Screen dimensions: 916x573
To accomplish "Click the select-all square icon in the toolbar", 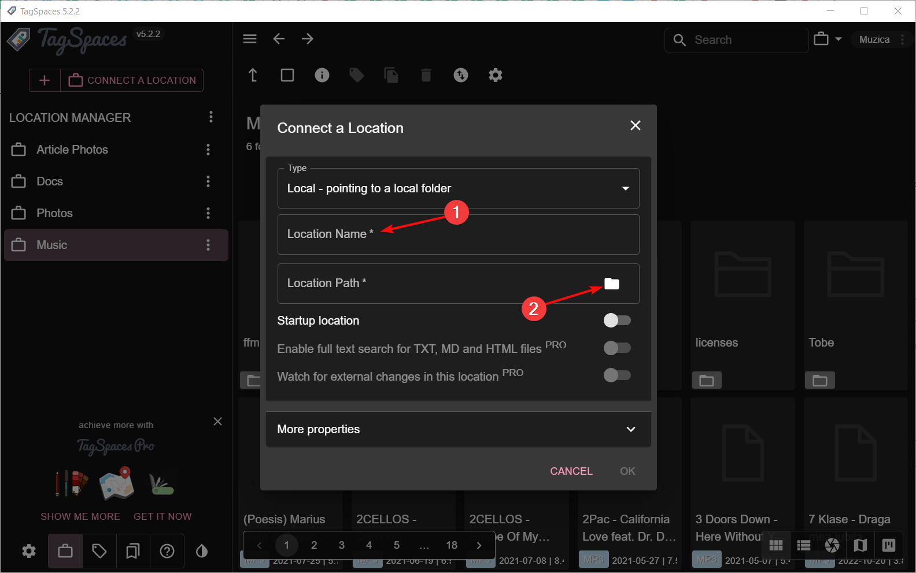I will (287, 75).
